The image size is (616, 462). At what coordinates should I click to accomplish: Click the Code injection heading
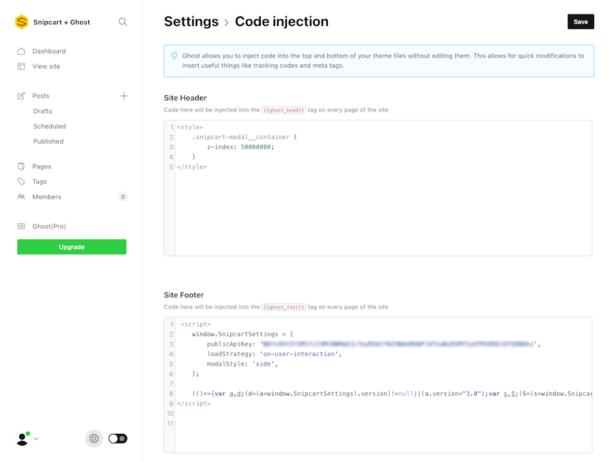point(282,22)
